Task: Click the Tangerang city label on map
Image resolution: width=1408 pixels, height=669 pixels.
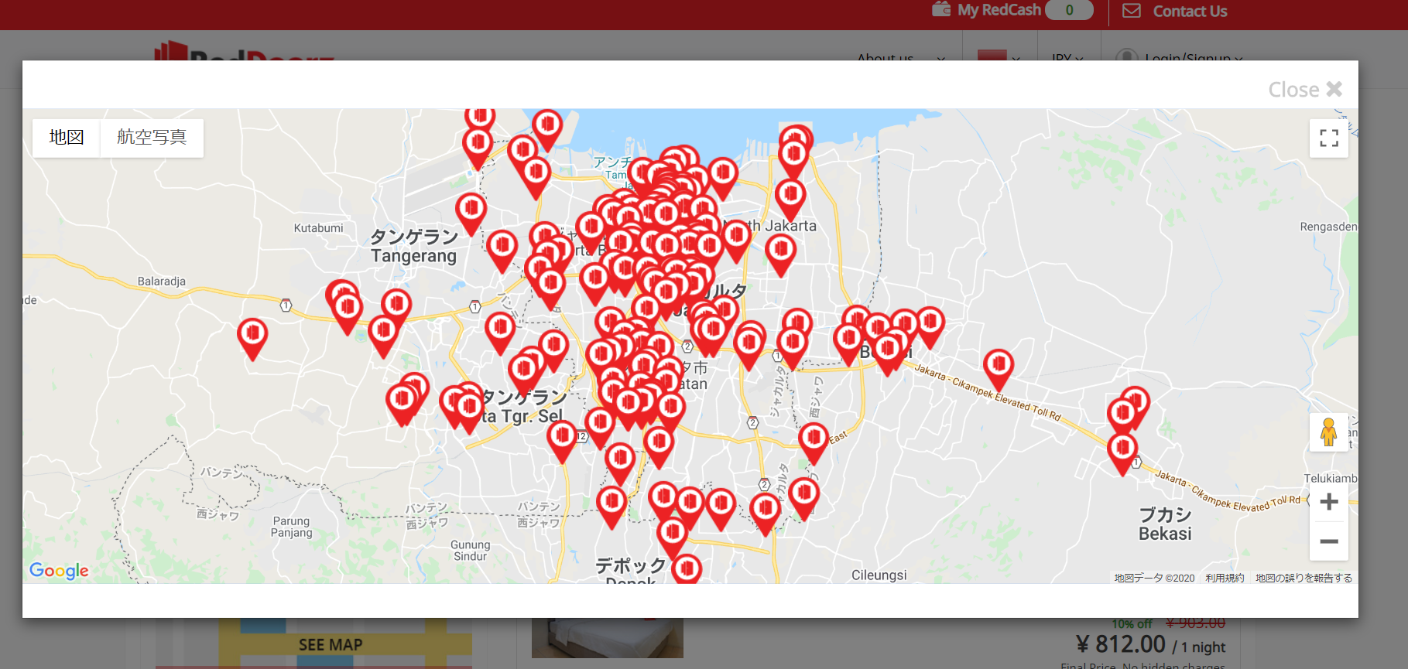Action: pos(414,247)
